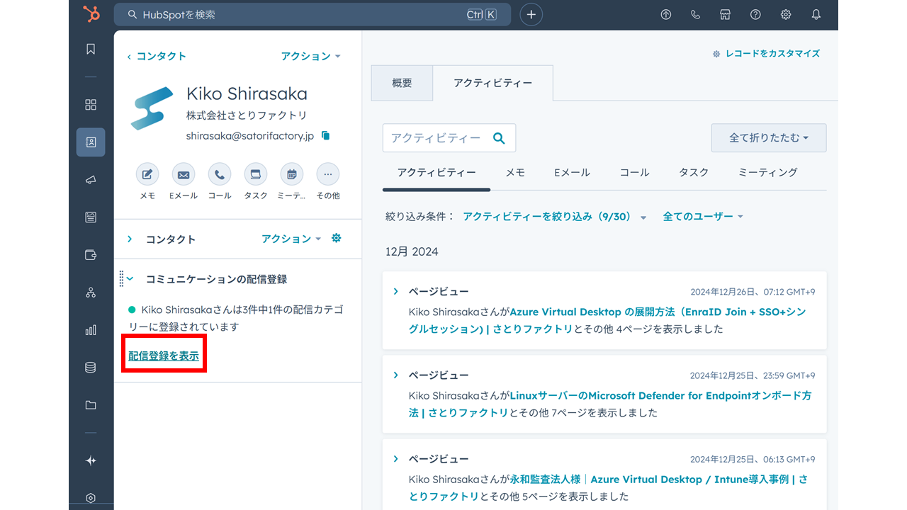Open the automation workflow icon in the sidebar
Viewport: 907px width, 510px height.
(x=91, y=293)
